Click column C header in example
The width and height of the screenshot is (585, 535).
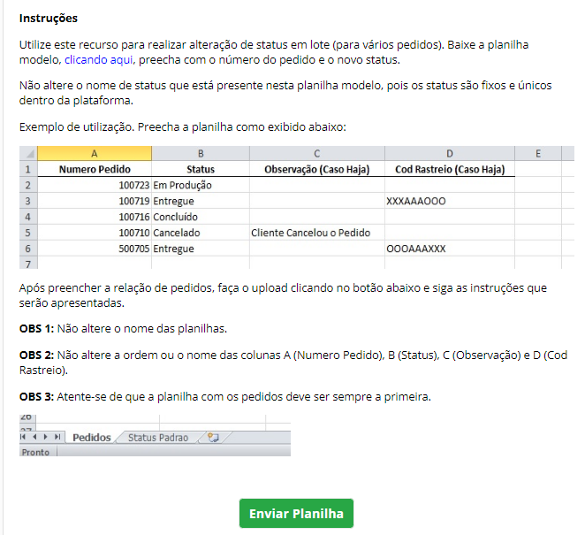pyautogui.click(x=316, y=154)
